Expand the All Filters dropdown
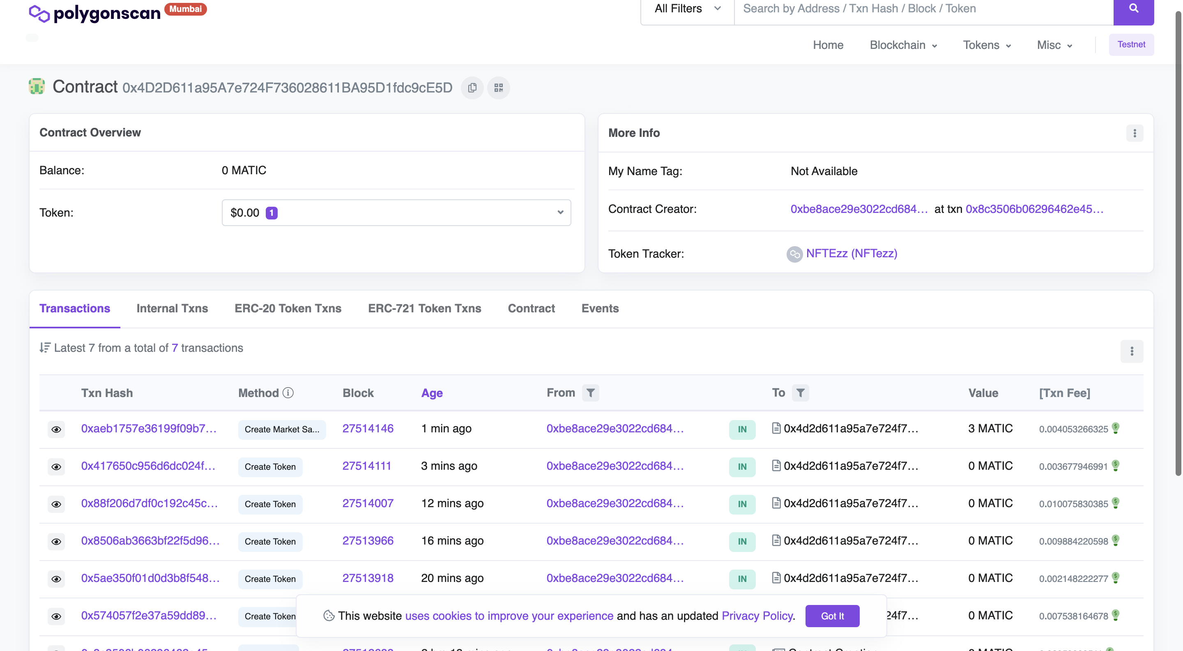Viewport: 1183px width, 651px height. pyautogui.click(x=687, y=9)
